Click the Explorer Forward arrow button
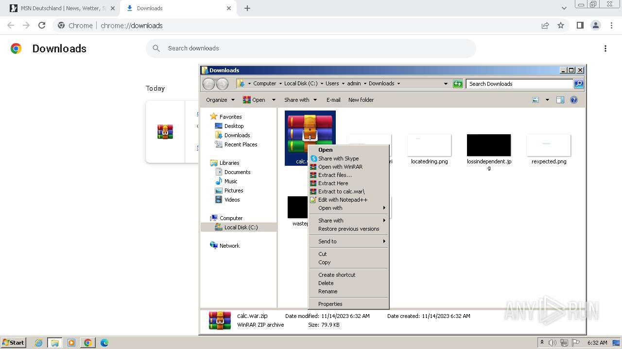Screen dimensions: 622x349 (222, 84)
